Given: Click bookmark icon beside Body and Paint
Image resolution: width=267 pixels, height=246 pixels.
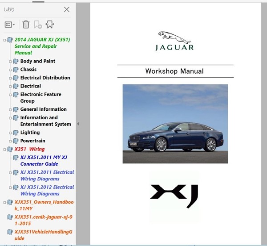Looking at the screenshot, I should click(x=16, y=61).
